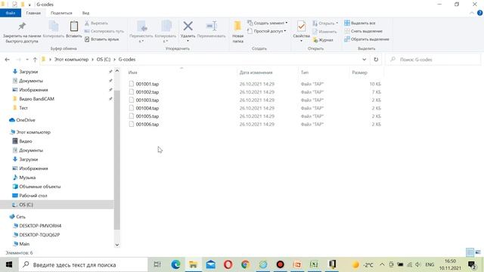Click the taskbar search field

point(83,264)
